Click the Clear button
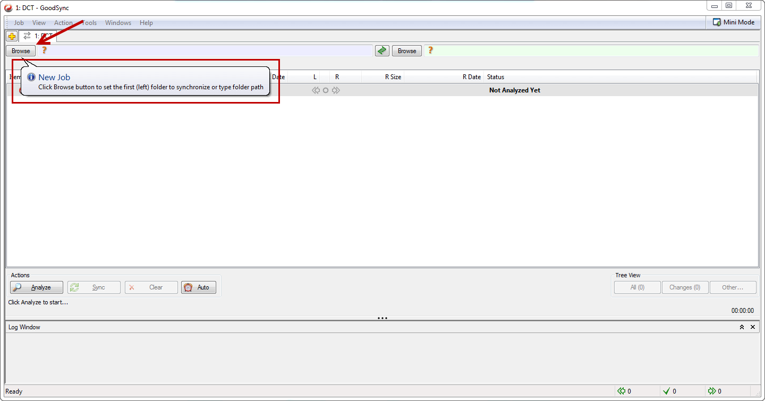This screenshot has width=765, height=401. [151, 287]
